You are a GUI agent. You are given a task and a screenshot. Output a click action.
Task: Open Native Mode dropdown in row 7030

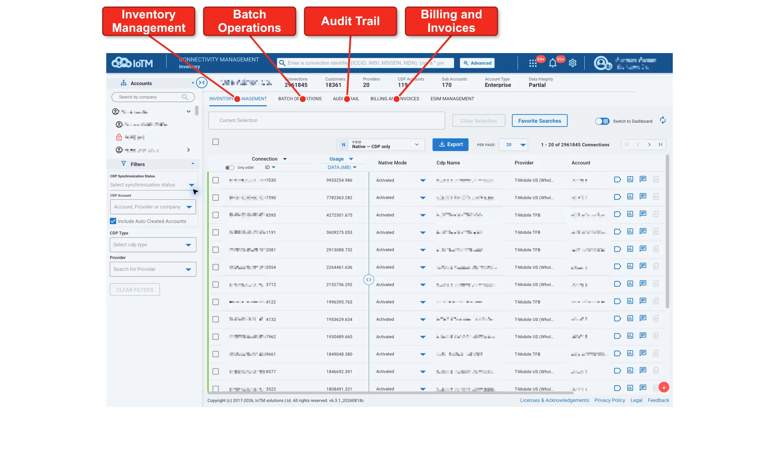(423, 180)
